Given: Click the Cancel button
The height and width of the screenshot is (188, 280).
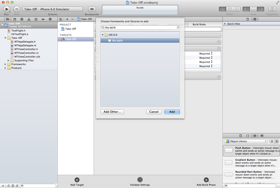Looking at the screenshot, I should 154,112.
